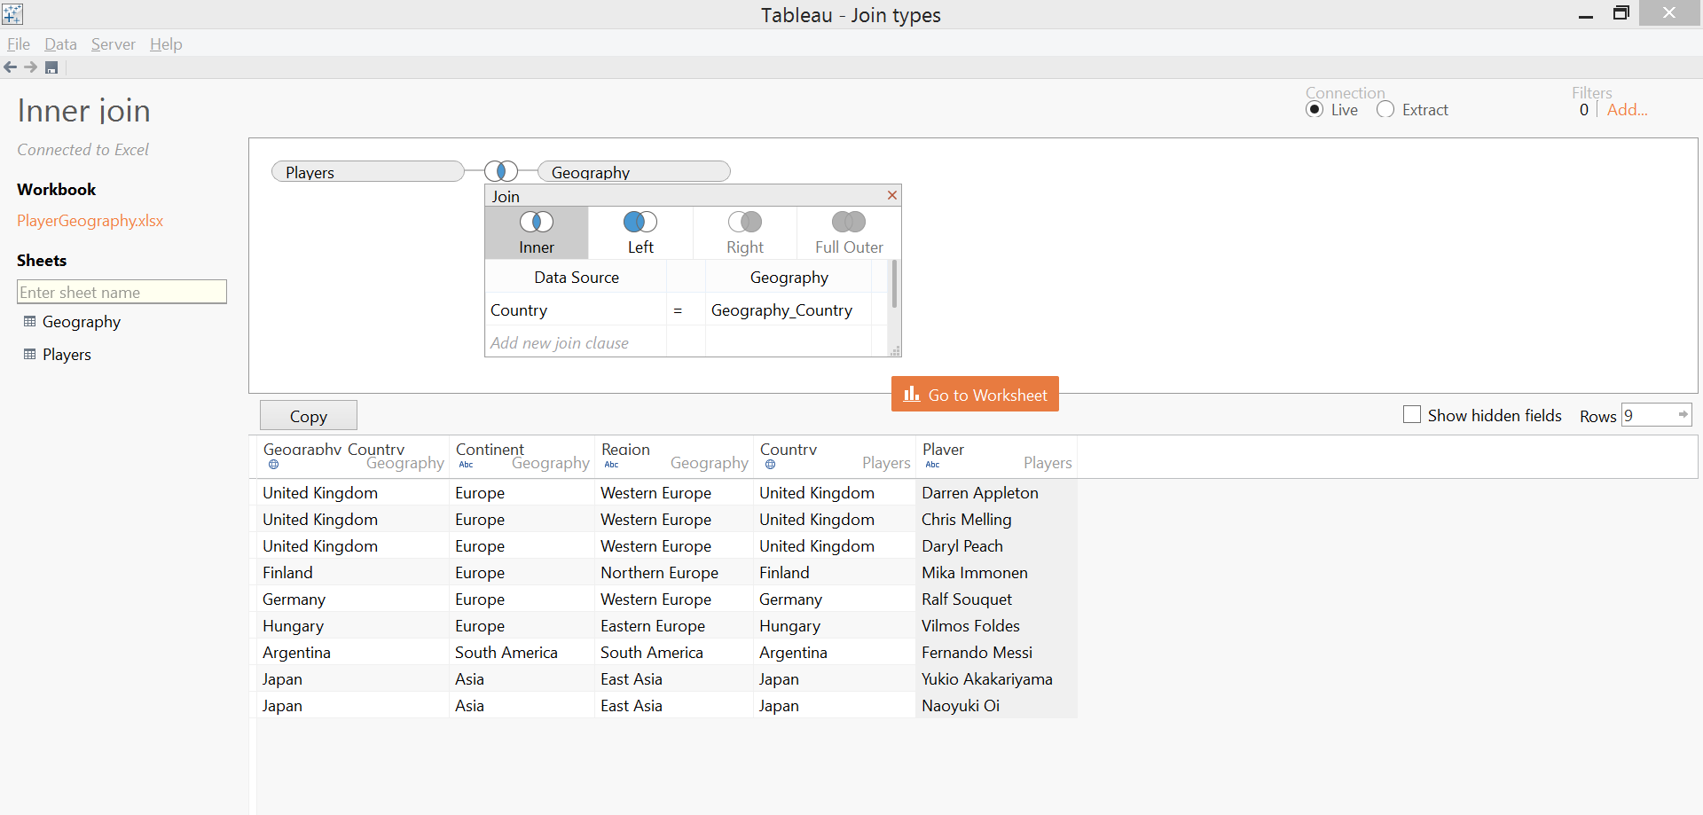Open the Server menu
The image size is (1703, 815).
pyautogui.click(x=114, y=44)
